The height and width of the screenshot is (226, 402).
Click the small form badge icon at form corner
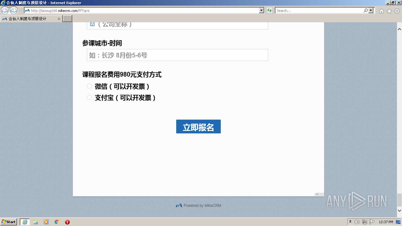319,194
